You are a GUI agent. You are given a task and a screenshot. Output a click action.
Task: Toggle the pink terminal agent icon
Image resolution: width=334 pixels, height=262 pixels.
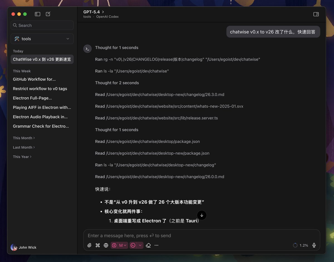(x=133, y=245)
